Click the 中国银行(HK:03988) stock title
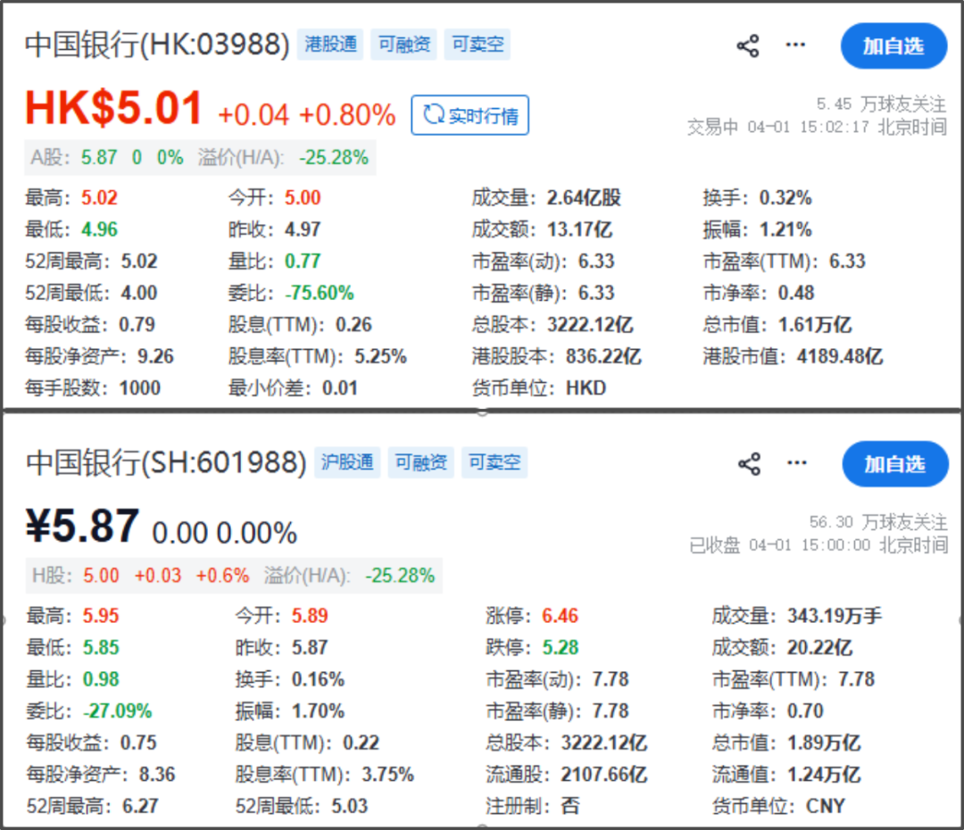Screen dimensions: 964x830 (157, 45)
